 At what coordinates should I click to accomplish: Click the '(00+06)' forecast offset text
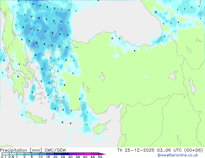tap(193, 150)
